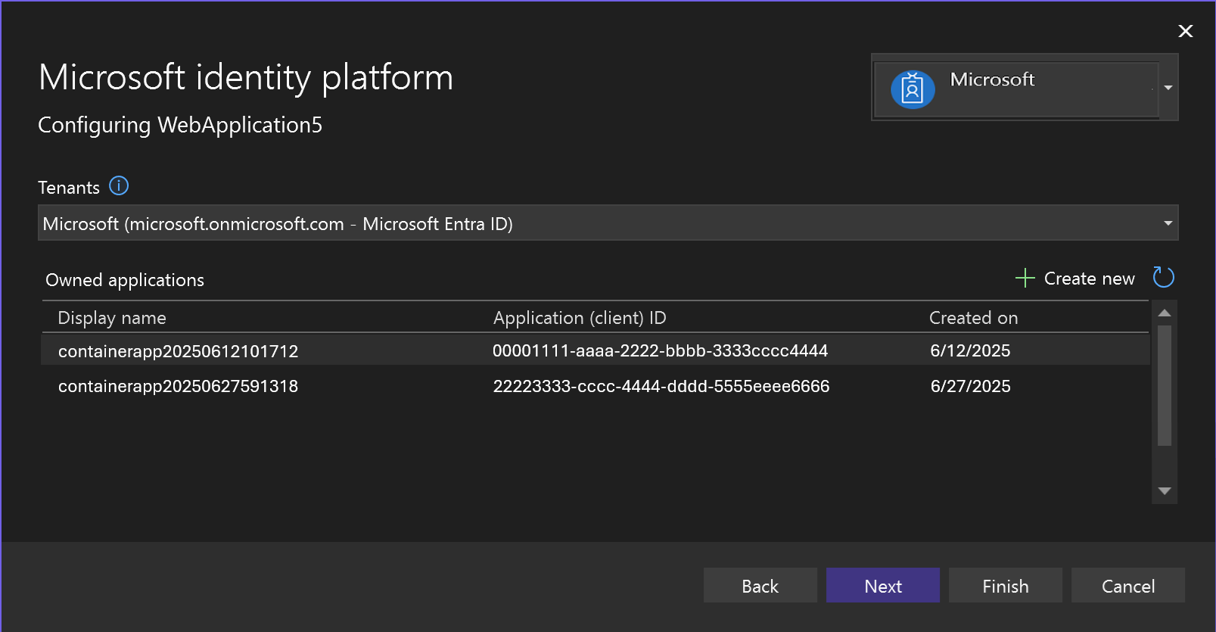Click the Tenants info icon
Viewport: 1216px width, 632px height.
click(119, 185)
